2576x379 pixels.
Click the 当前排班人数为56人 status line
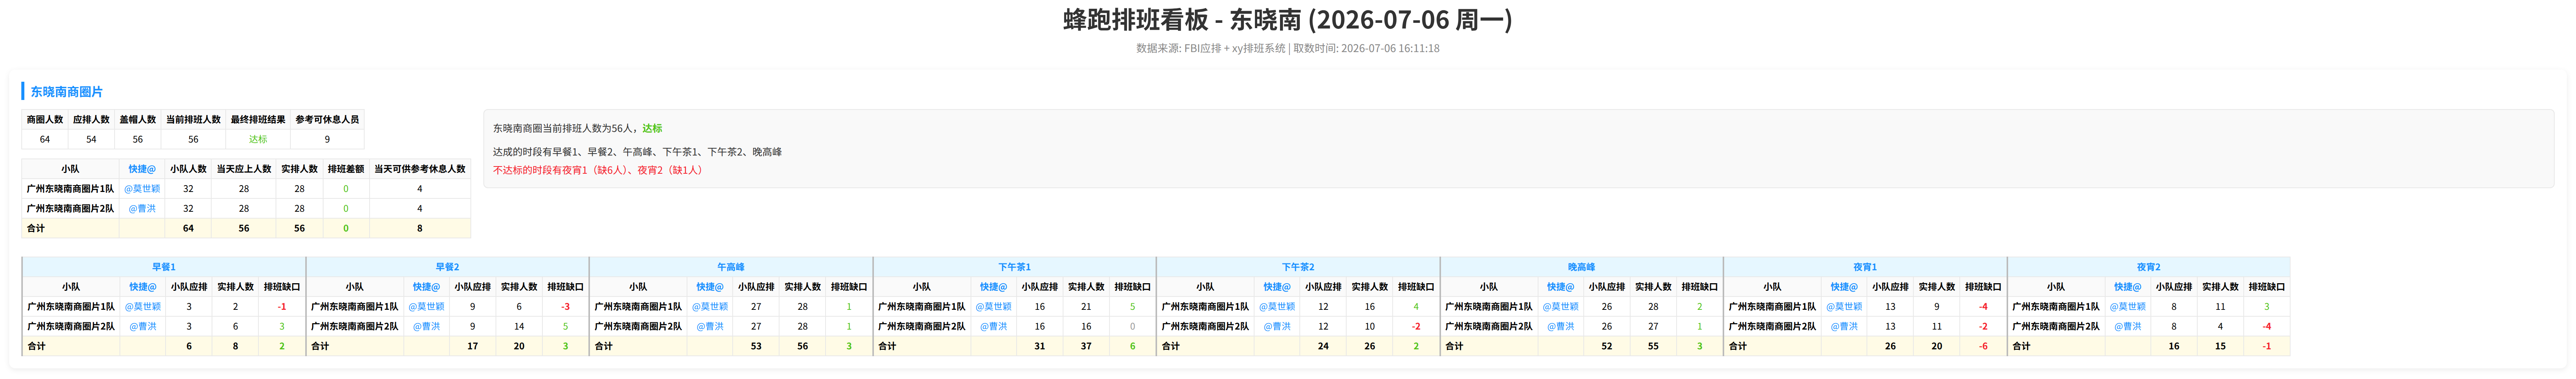(x=577, y=128)
